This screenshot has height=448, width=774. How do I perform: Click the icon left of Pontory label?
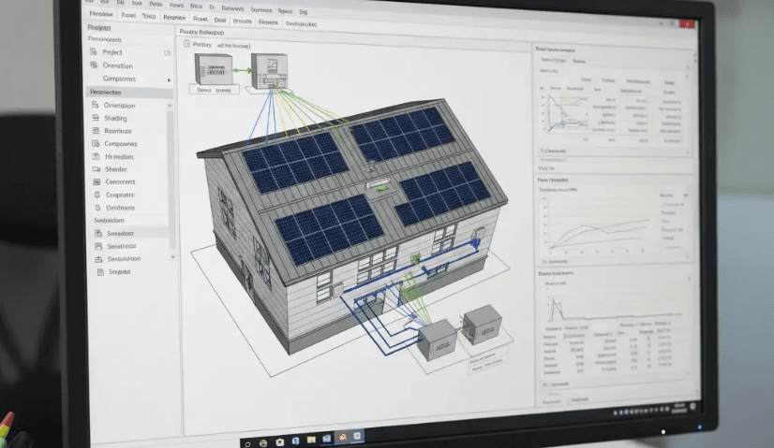pos(186,44)
